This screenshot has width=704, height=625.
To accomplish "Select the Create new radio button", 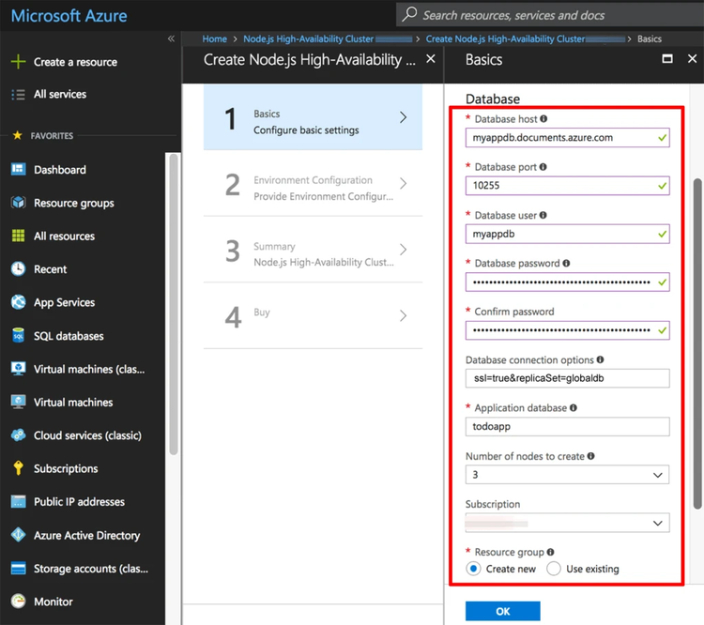I will point(473,569).
